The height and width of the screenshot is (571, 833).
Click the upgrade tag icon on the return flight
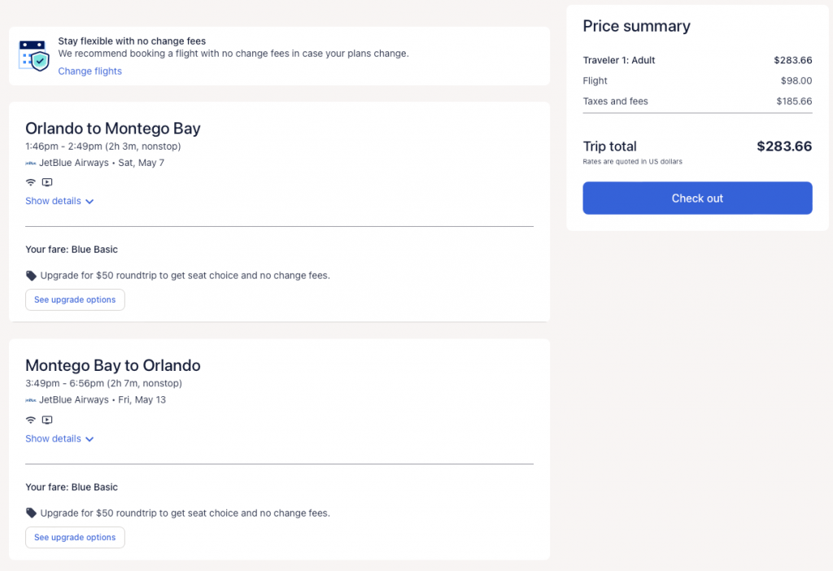[32, 513]
